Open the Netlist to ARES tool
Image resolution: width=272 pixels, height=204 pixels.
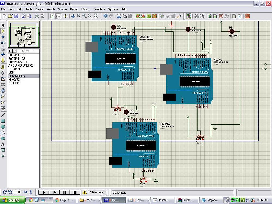(x=247, y=16)
